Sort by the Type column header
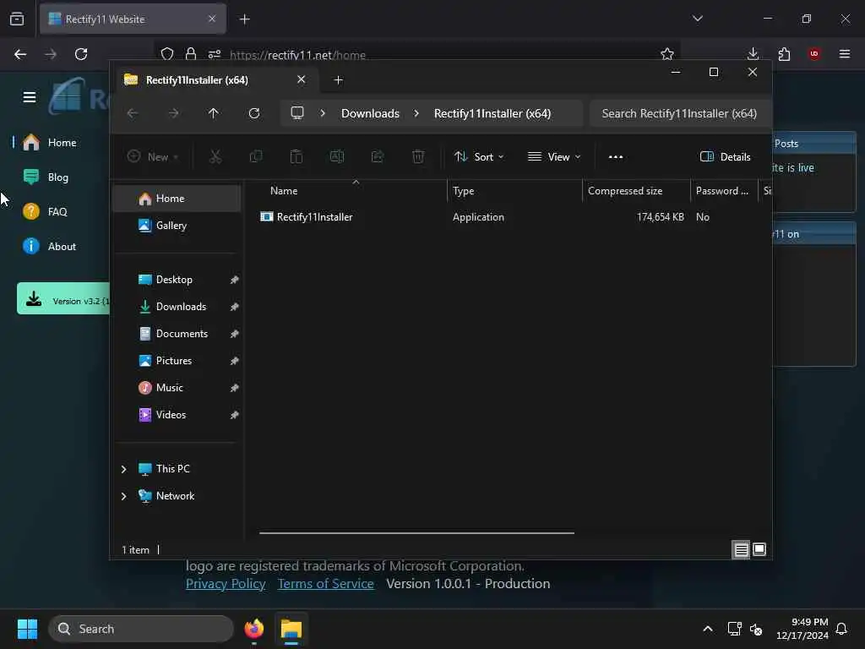The width and height of the screenshot is (865, 649). pyautogui.click(x=514, y=191)
